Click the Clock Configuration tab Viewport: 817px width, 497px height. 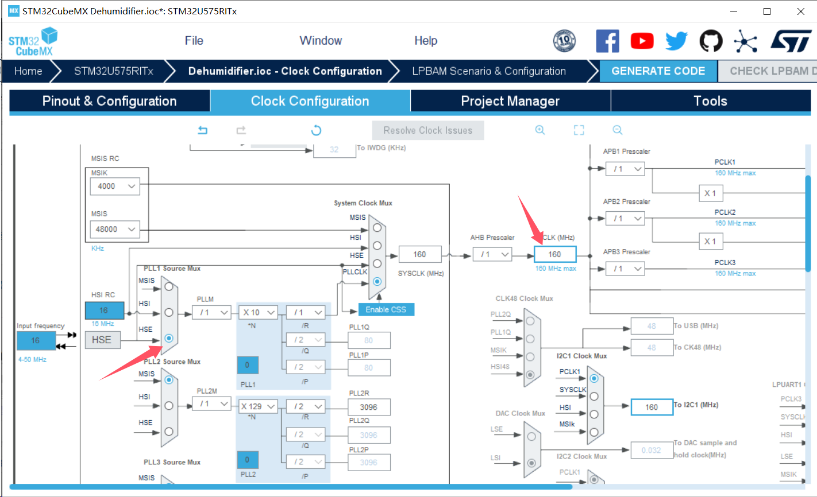(310, 101)
